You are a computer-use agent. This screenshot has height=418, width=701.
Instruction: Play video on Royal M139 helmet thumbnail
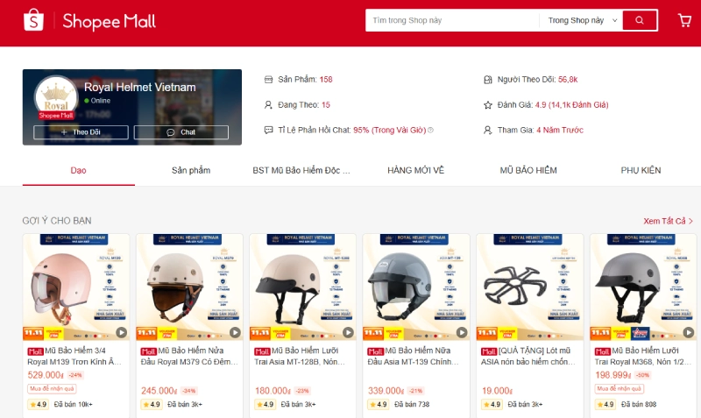122,332
